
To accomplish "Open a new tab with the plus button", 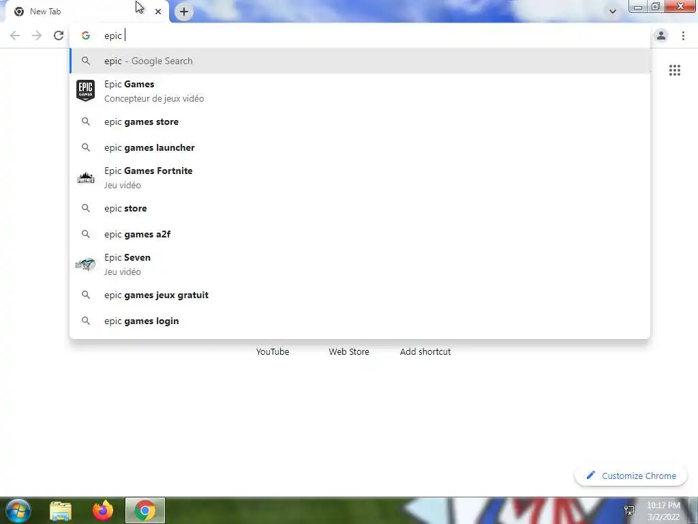I will point(184,12).
